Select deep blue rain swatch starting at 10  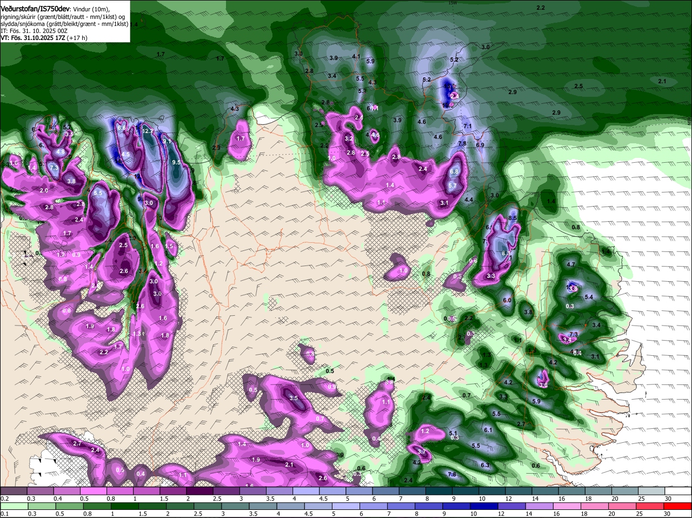tap(484, 506)
